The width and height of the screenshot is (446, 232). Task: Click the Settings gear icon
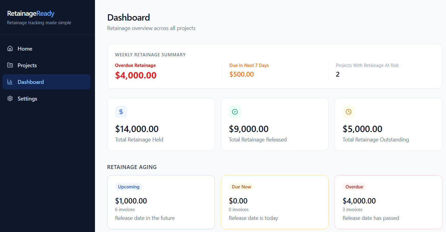click(10, 98)
